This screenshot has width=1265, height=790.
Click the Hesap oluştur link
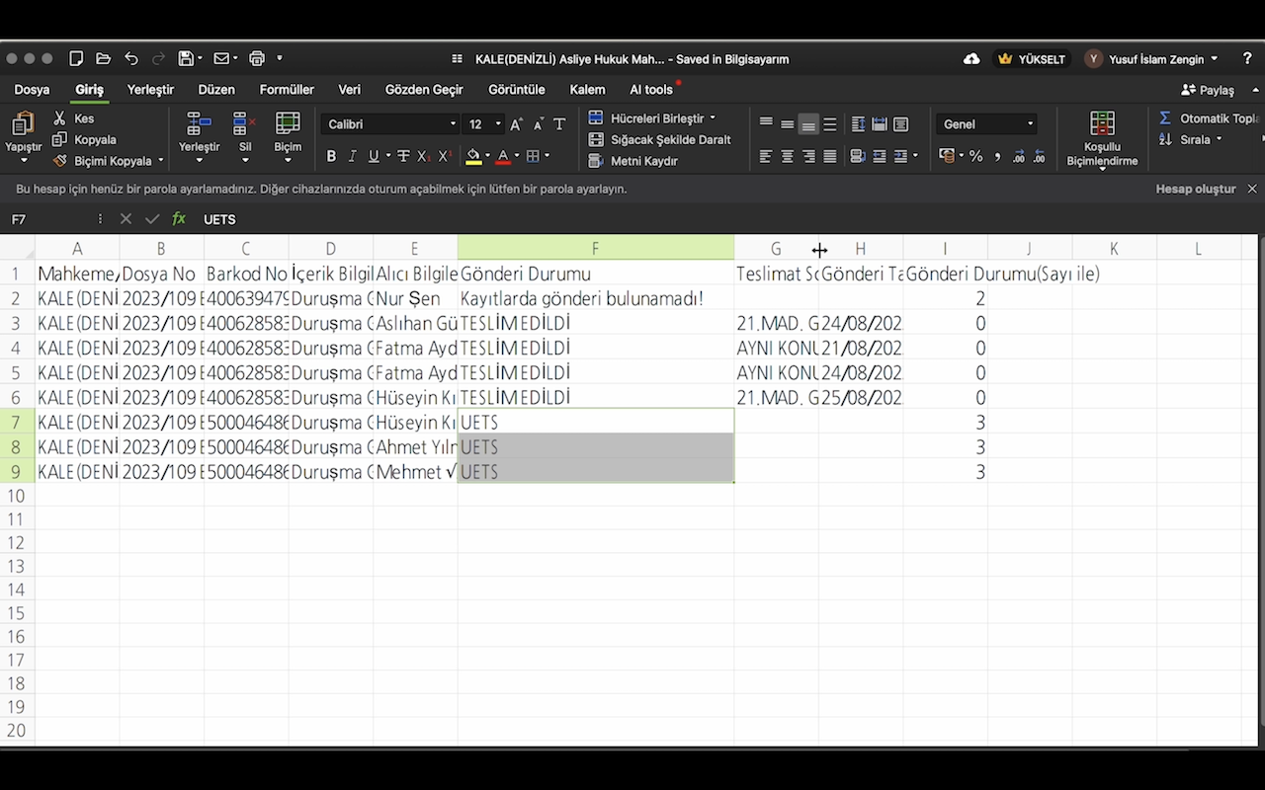(1196, 189)
